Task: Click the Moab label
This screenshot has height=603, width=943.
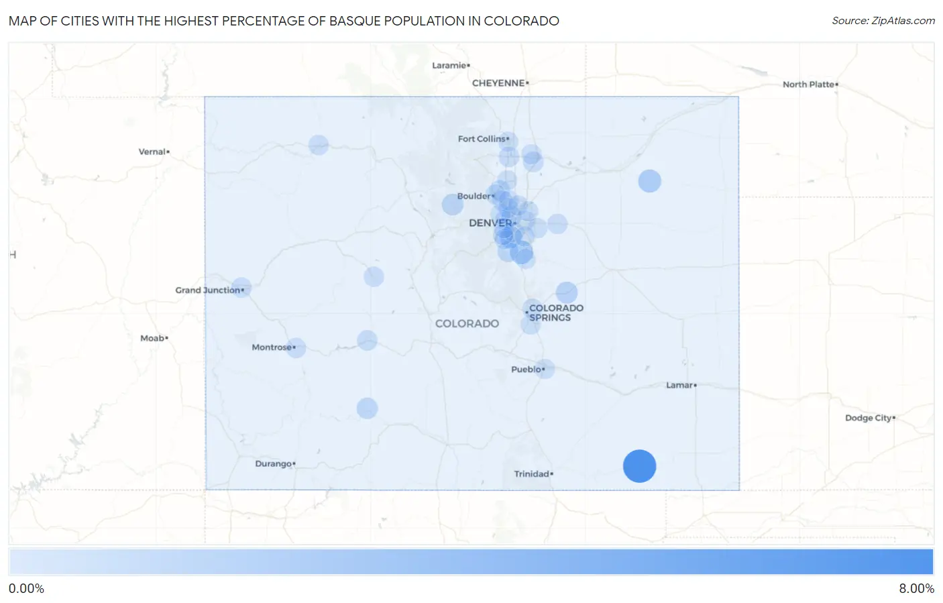Action: 152,338
